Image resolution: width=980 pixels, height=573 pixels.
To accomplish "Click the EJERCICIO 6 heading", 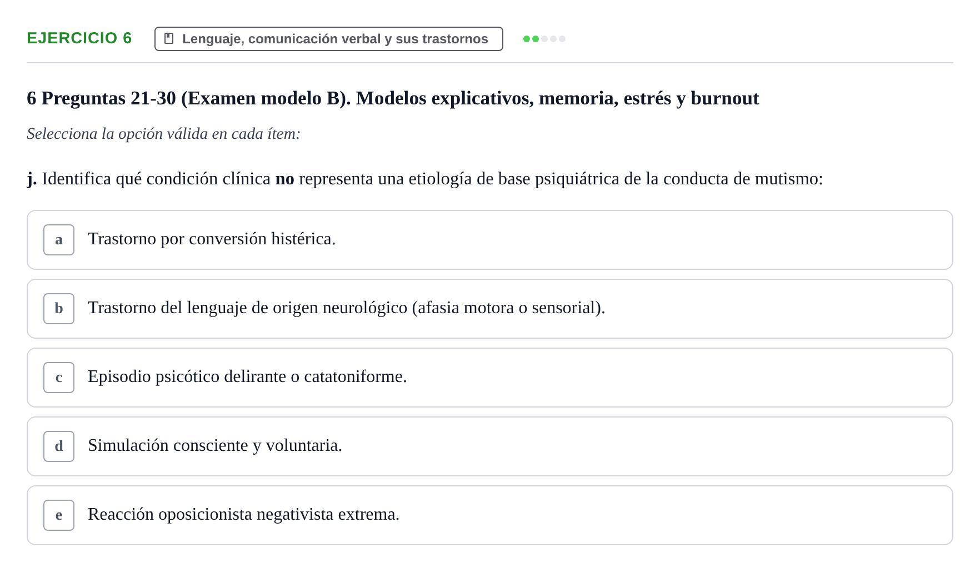I will point(79,38).
